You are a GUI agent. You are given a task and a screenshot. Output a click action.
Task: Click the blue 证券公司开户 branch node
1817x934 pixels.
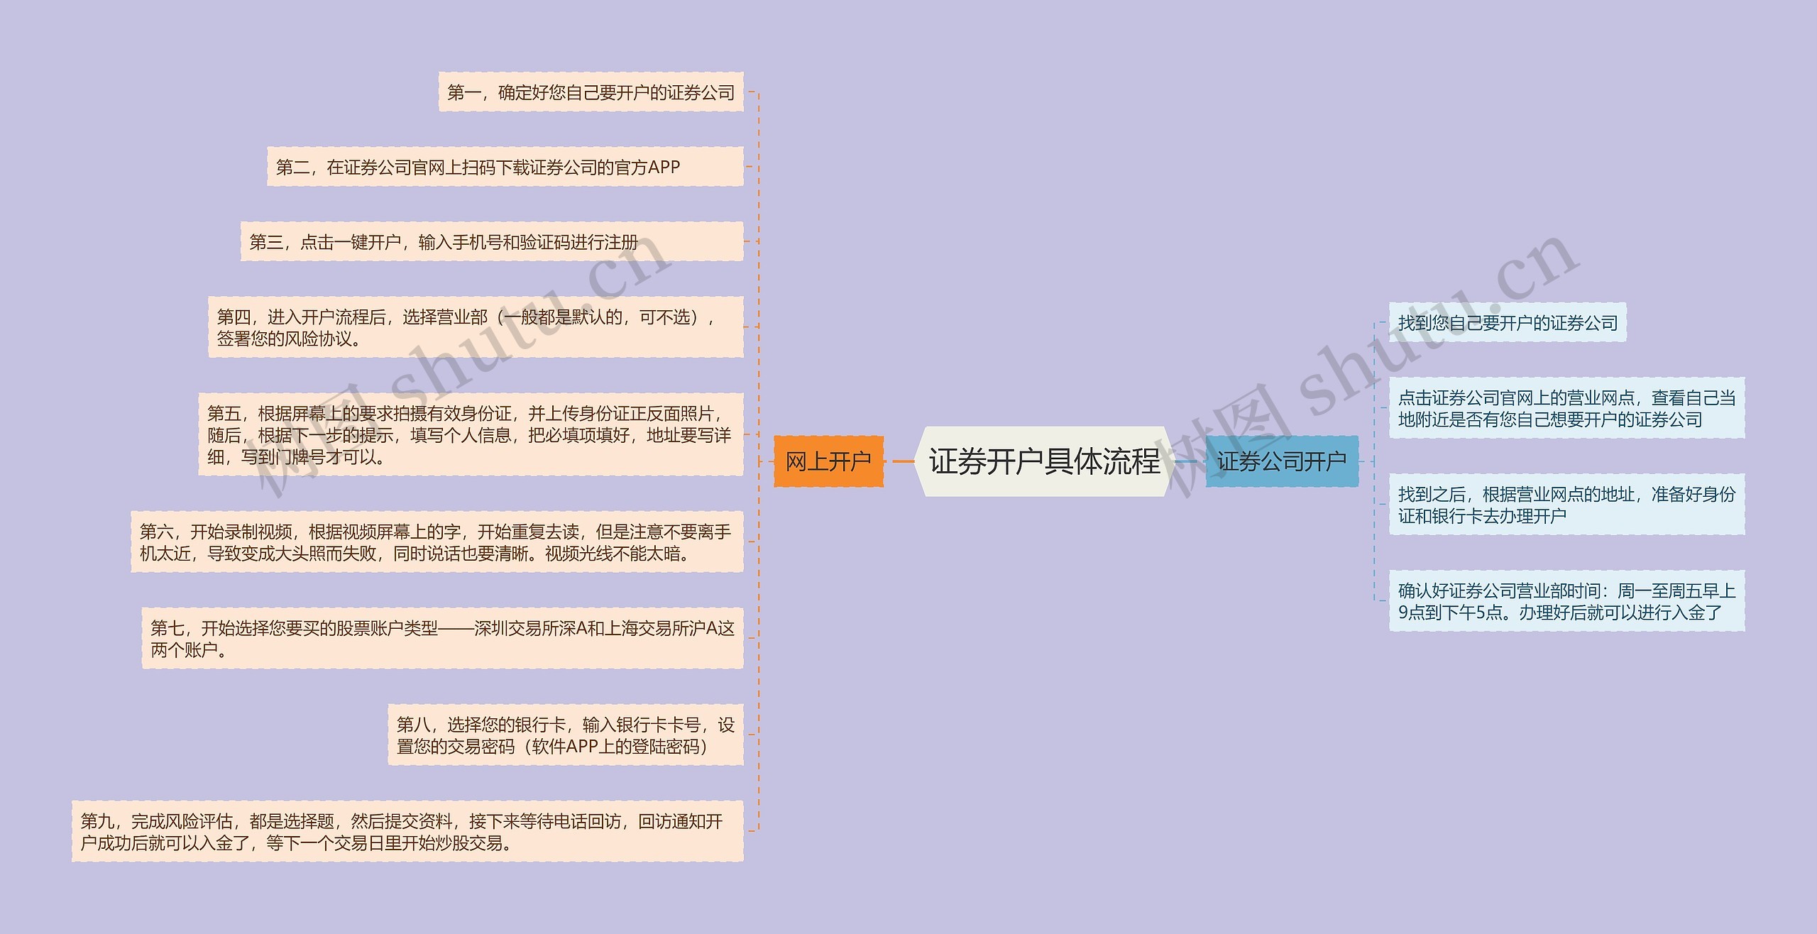tap(1282, 461)
